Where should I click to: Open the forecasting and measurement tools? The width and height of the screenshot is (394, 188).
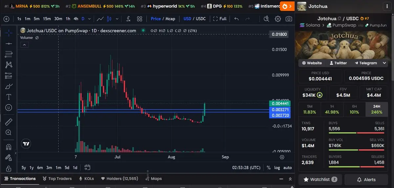9,76
